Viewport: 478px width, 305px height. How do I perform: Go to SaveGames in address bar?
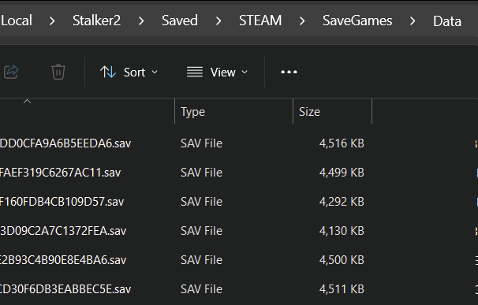click(357, 20)
